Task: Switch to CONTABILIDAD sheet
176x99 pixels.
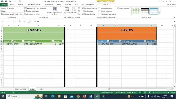Action: tap(21, 89)
